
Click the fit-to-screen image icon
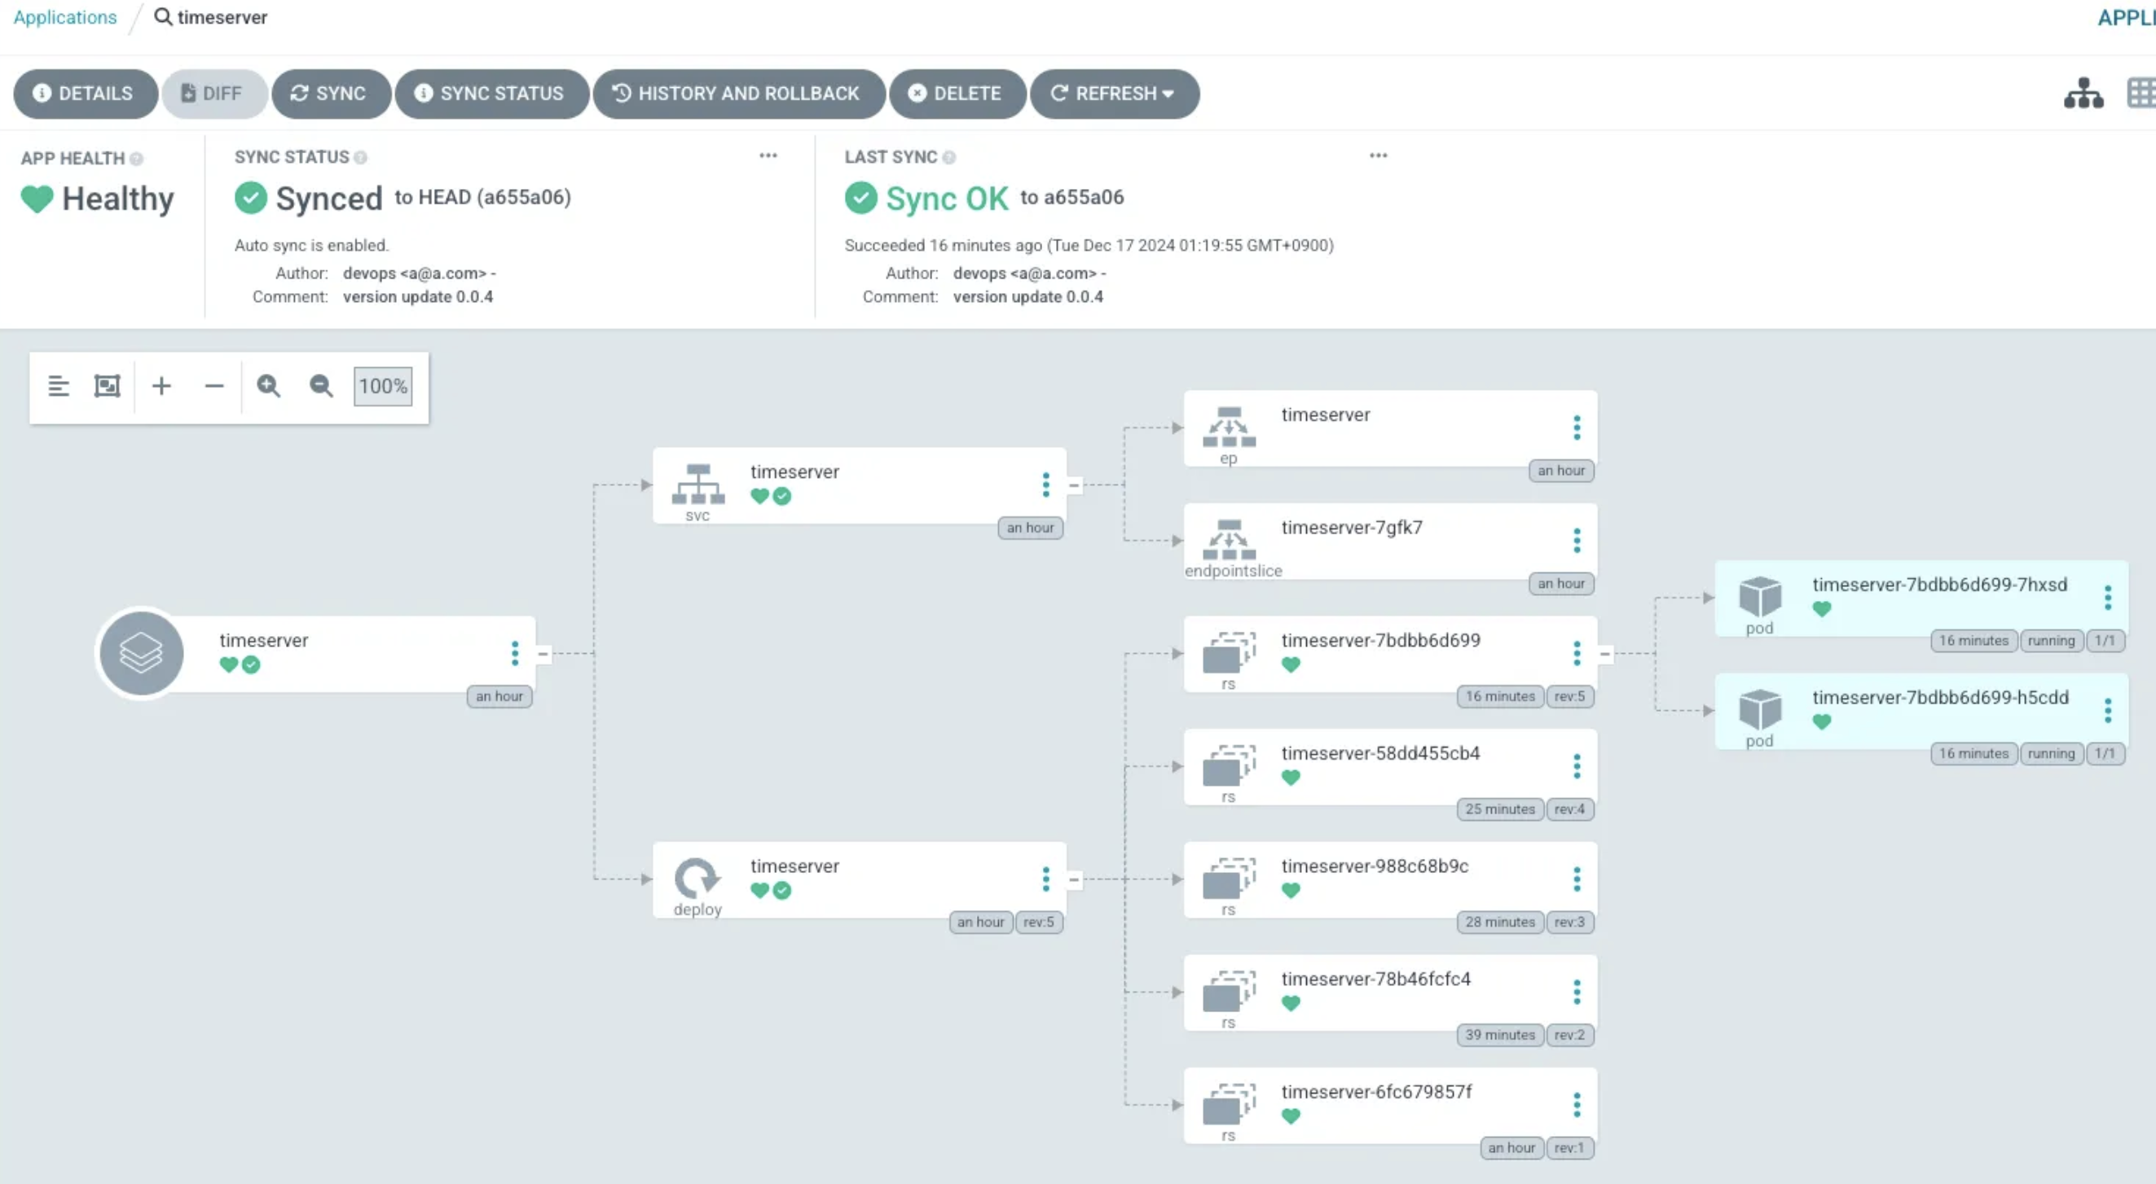(x=107, y=385)
